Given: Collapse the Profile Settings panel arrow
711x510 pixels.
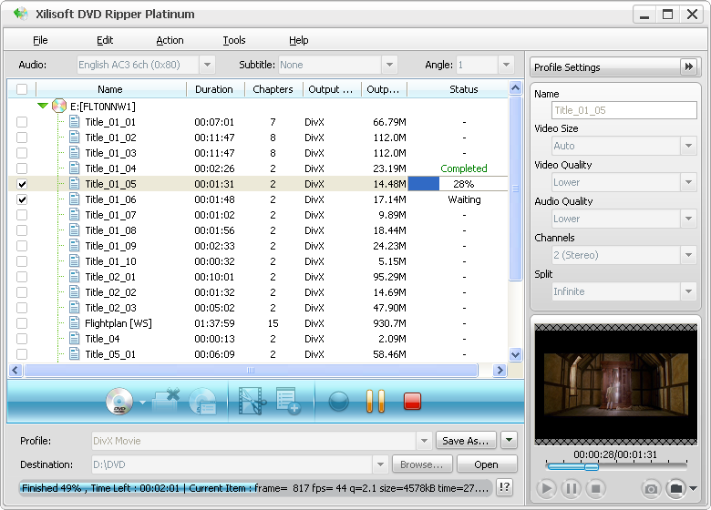Looking at the screenshot, I should tap(688, 67).
